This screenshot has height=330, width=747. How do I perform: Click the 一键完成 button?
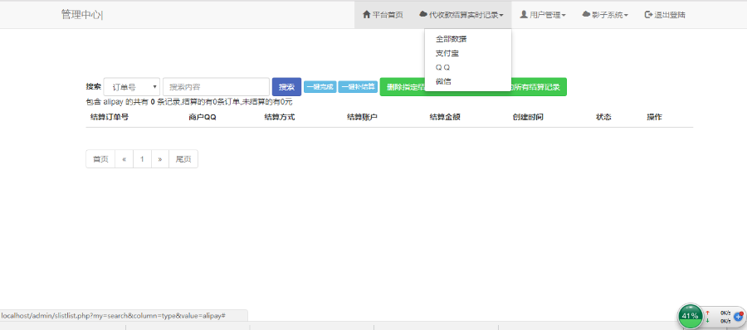coord(320,87)
